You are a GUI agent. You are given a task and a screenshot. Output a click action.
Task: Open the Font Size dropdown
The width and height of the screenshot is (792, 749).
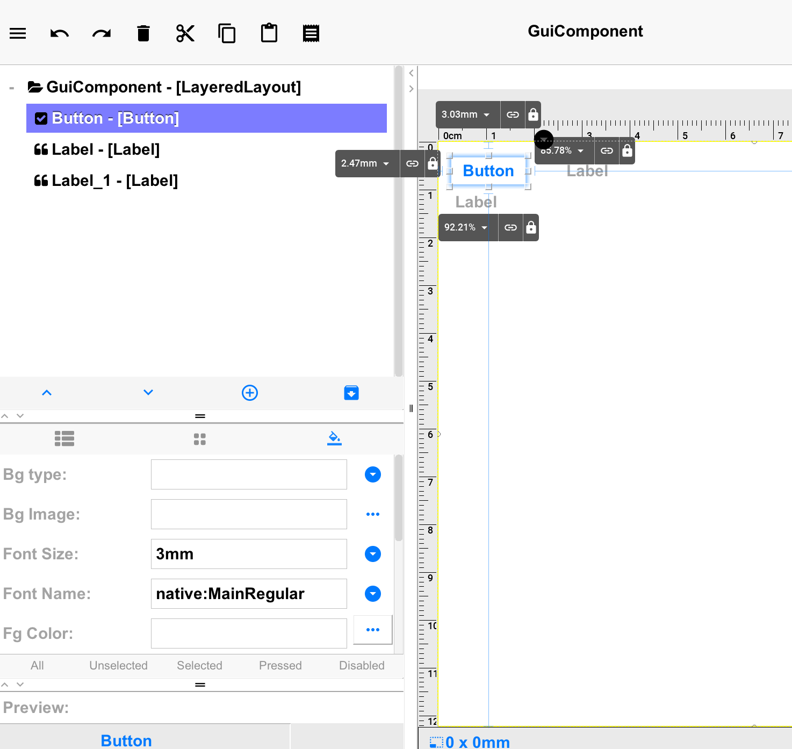coord(372,554)
